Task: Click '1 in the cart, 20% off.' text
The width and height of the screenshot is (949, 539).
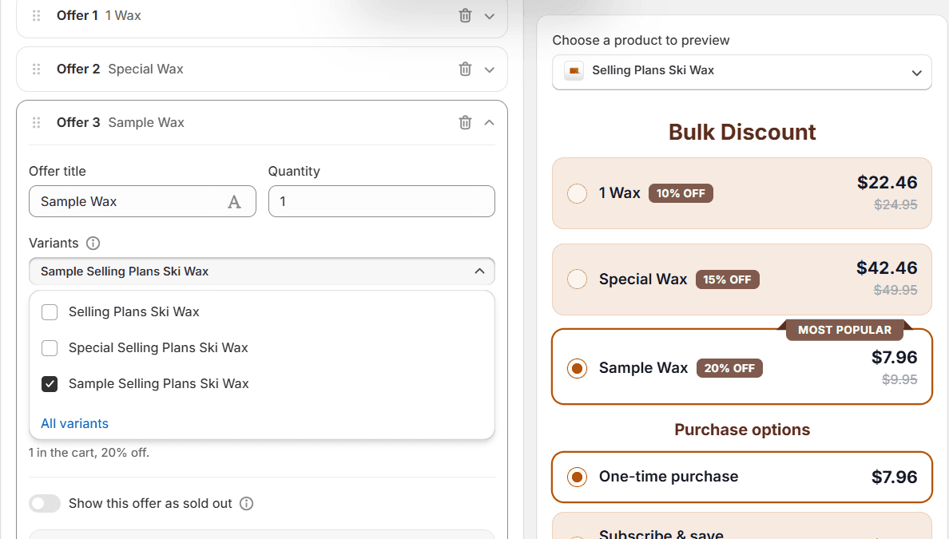Action: pyautogui.click(x=89, y=453)
